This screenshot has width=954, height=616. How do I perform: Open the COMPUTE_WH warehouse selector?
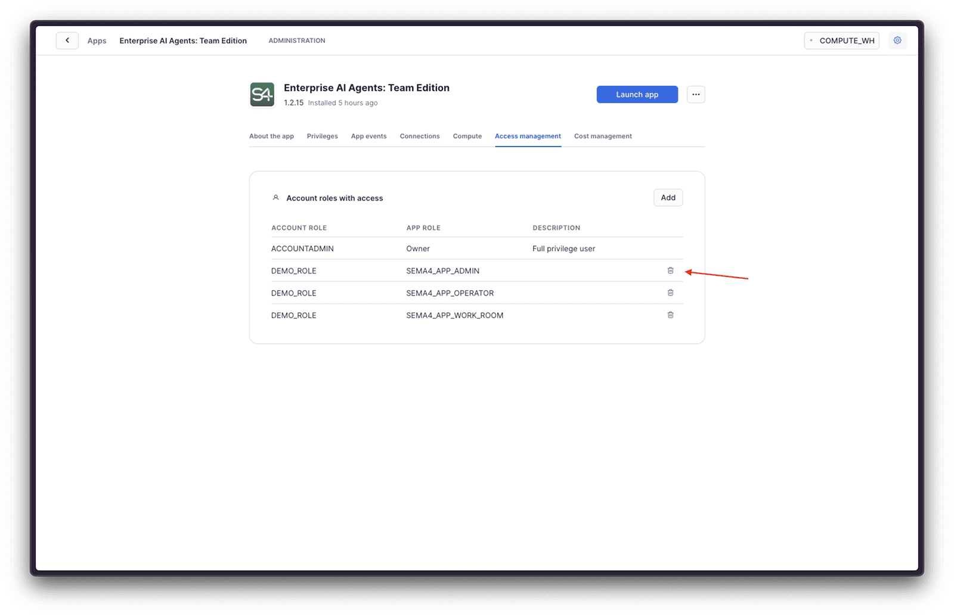[841, 41]
